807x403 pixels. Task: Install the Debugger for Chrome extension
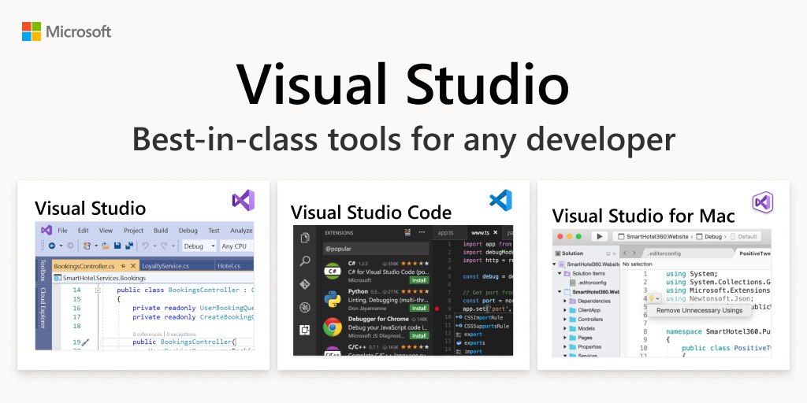(x=419, y=335)
